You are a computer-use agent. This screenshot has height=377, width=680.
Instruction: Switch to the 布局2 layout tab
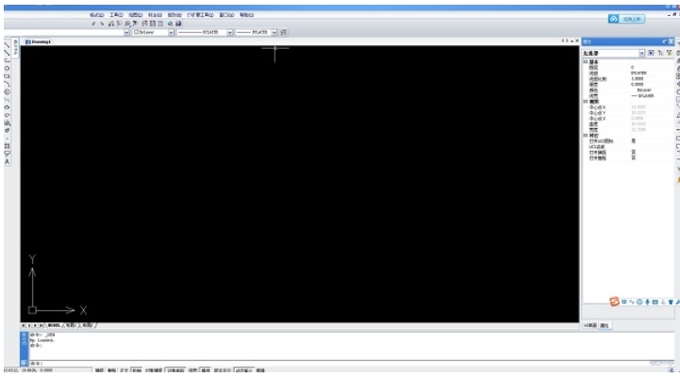point(88,325)
